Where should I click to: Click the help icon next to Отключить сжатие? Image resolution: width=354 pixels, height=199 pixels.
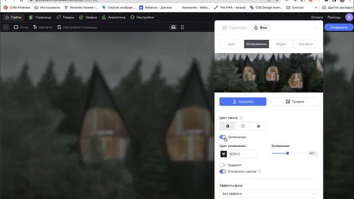pyautogui.click(x=259, y=171)
